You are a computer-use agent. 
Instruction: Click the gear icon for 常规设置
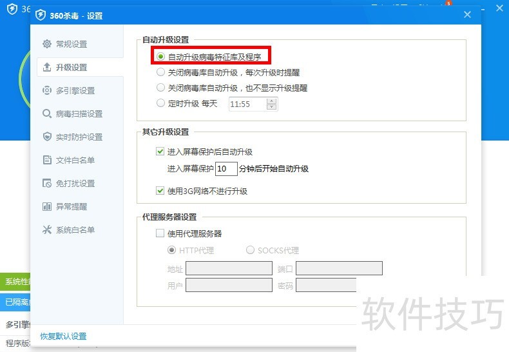pos(47,44)
